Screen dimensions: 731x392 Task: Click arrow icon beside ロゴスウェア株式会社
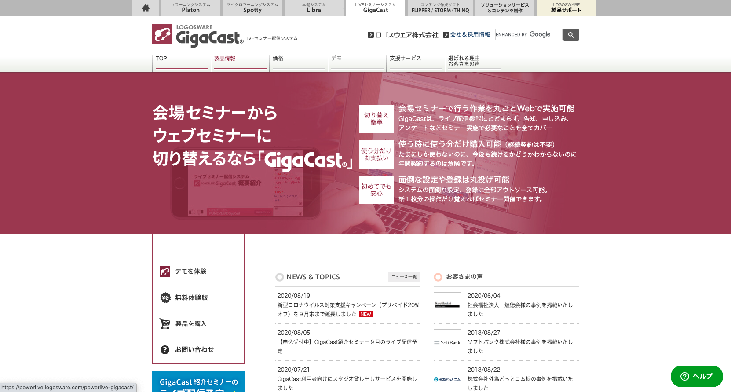point(371,35)
